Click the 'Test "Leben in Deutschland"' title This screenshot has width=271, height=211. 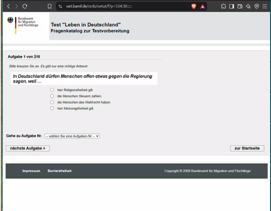(86, 25)
